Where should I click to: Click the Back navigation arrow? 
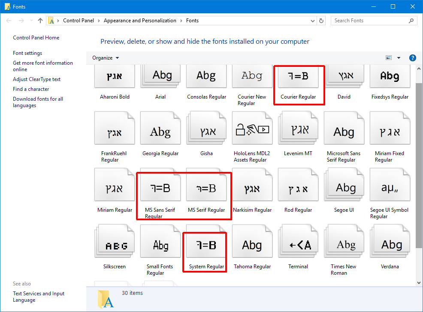9,21
